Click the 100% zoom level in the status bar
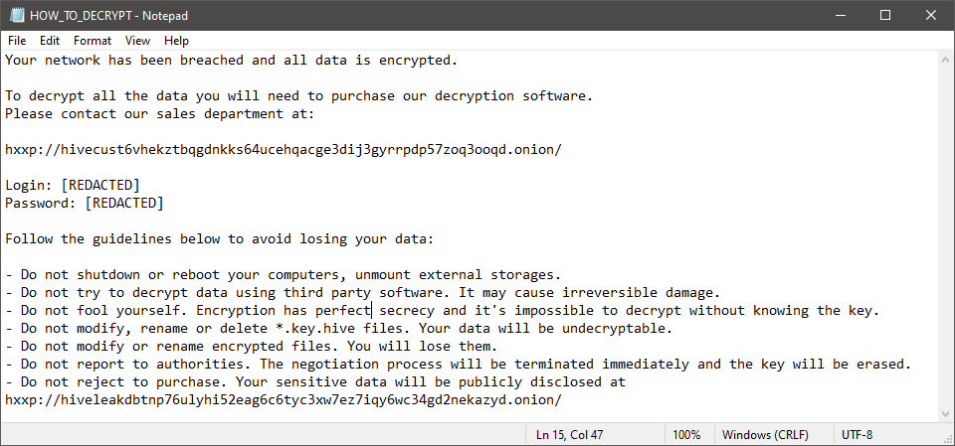The width and height of the screenshot is (955, 446). (x=686, y=435)
